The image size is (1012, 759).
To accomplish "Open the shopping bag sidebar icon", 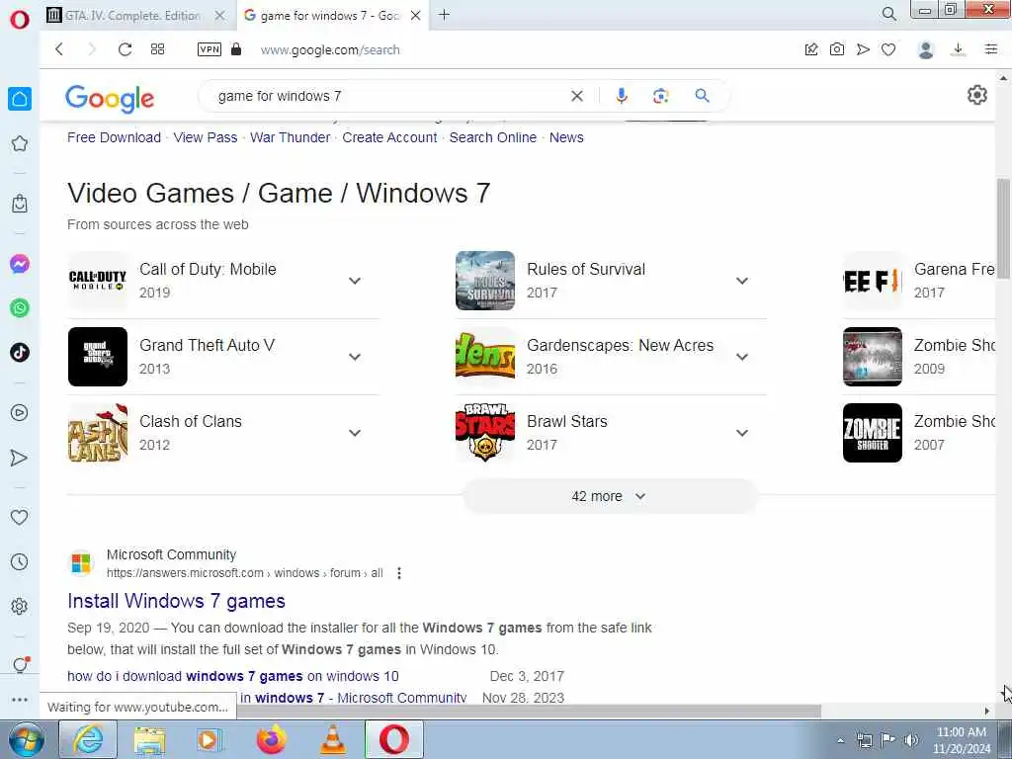I will (20, 204).
